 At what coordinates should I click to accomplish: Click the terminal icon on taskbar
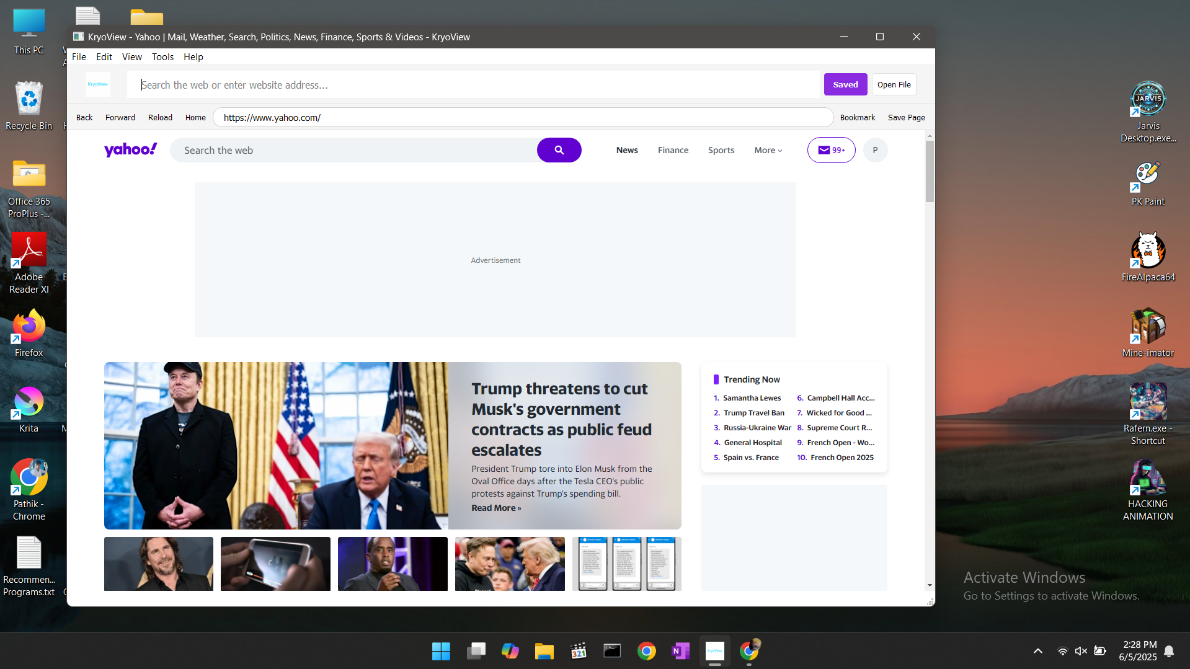612,651
